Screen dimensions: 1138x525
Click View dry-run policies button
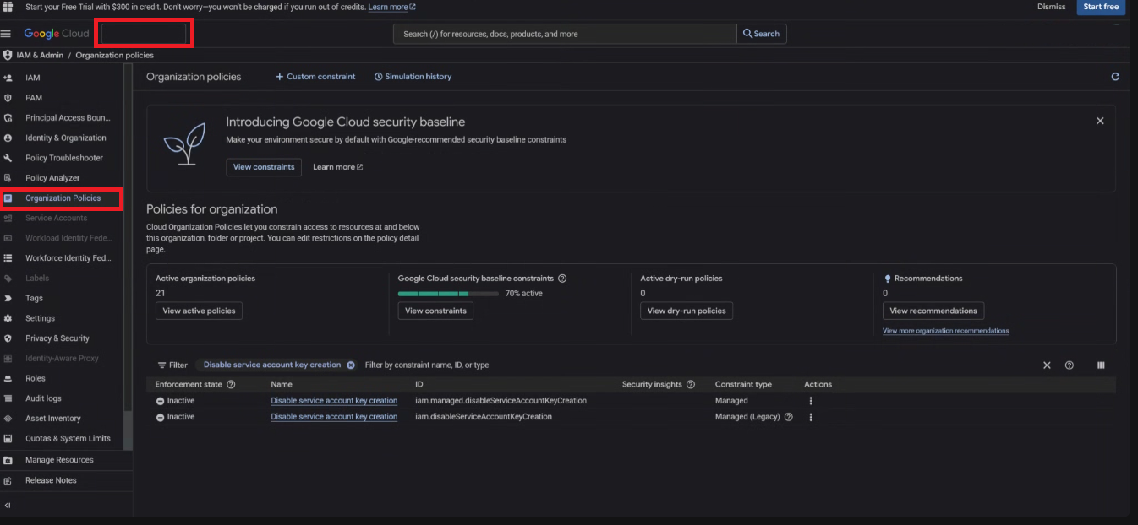687,311
